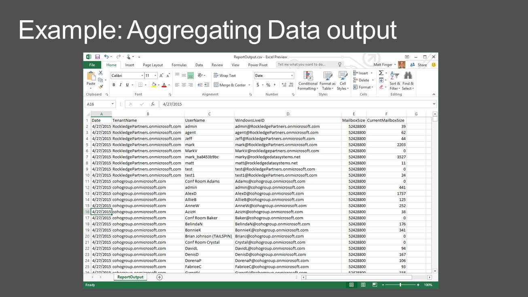
Task: Add a new sheet with plus button
Action: 159,277
